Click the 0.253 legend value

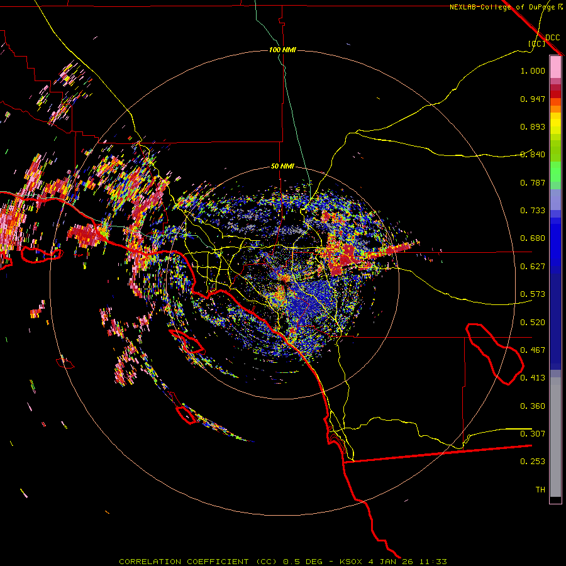click(533, 462)
